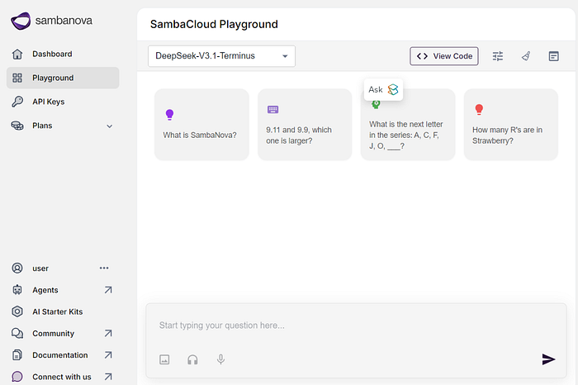Viewport: 578px width, 385px height.
Task: Activate the microphone icon
Action: coord(220,359)
